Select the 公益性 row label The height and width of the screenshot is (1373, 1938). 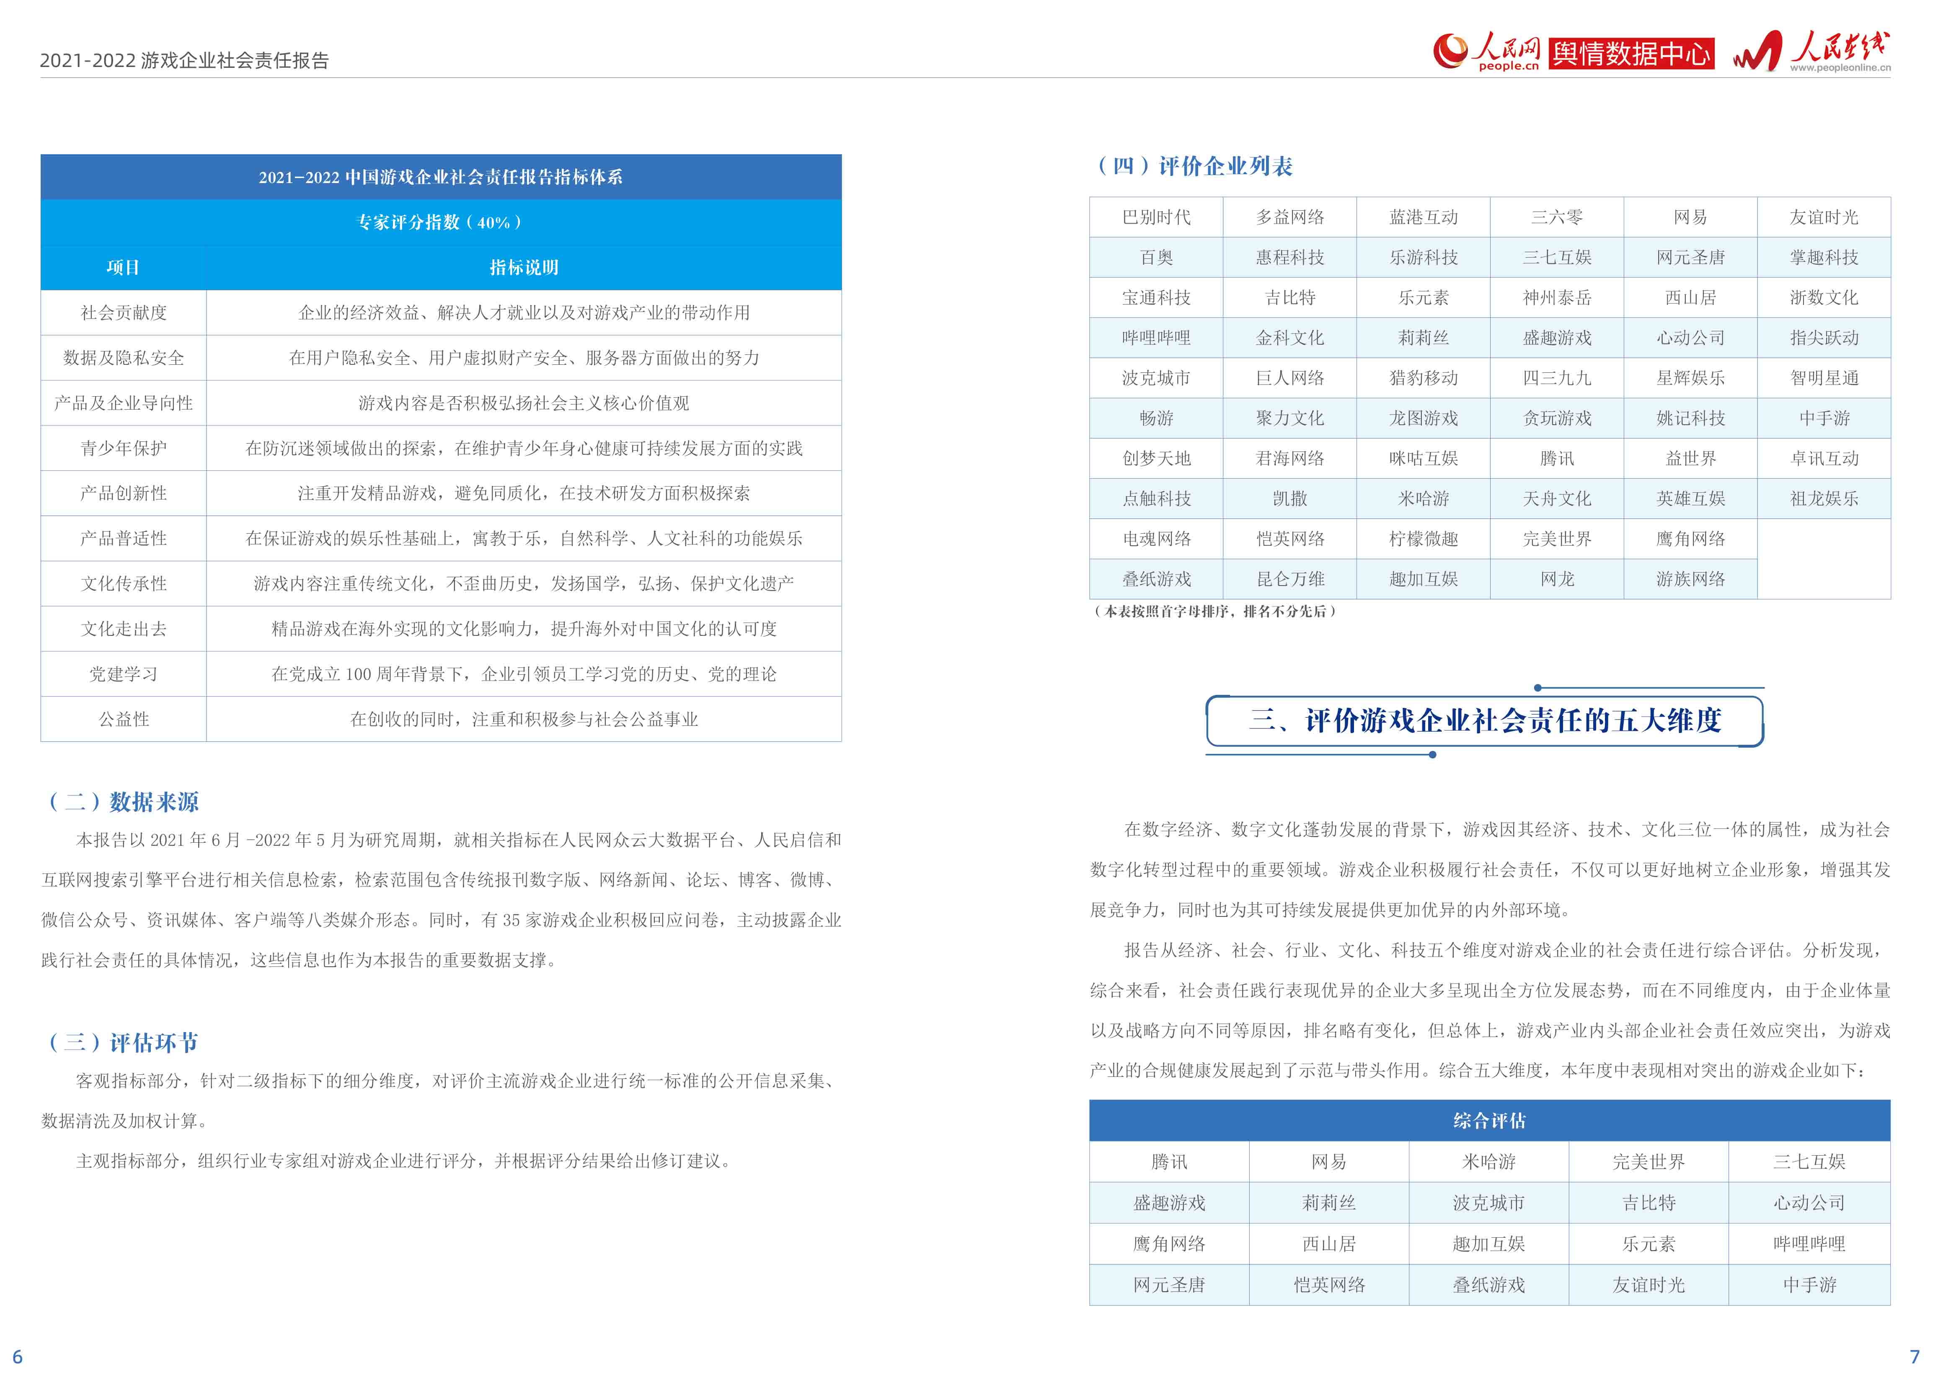[124, 720]
